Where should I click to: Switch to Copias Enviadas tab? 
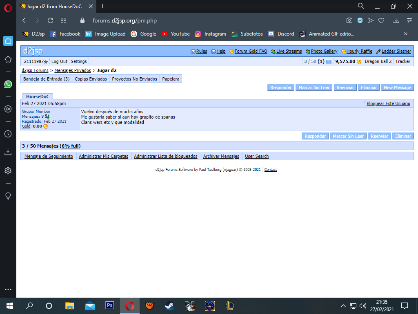click(91, 79)
